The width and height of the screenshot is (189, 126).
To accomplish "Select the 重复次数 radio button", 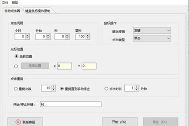I will pyautogui.click(x=15, y=89).
